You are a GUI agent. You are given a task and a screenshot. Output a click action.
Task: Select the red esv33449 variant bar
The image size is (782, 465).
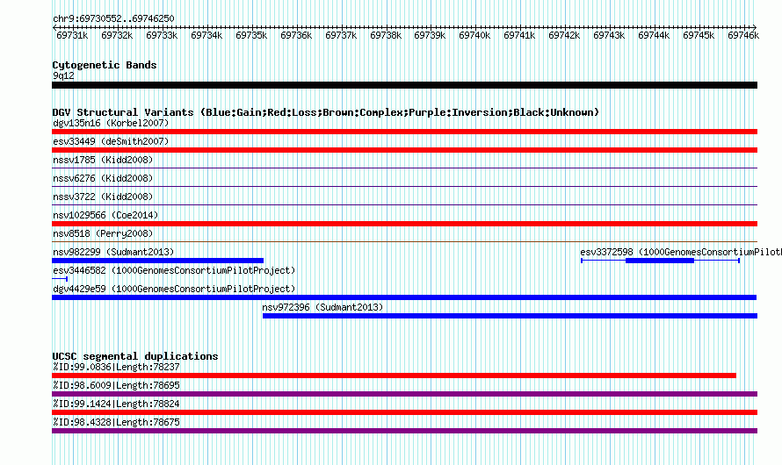coord(404,150)
